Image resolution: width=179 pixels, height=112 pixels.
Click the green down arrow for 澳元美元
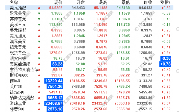pyautogui.click(x=39, y=42)
